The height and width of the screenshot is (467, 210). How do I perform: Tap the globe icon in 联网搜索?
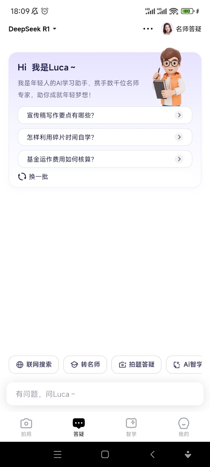pos(20,364)
